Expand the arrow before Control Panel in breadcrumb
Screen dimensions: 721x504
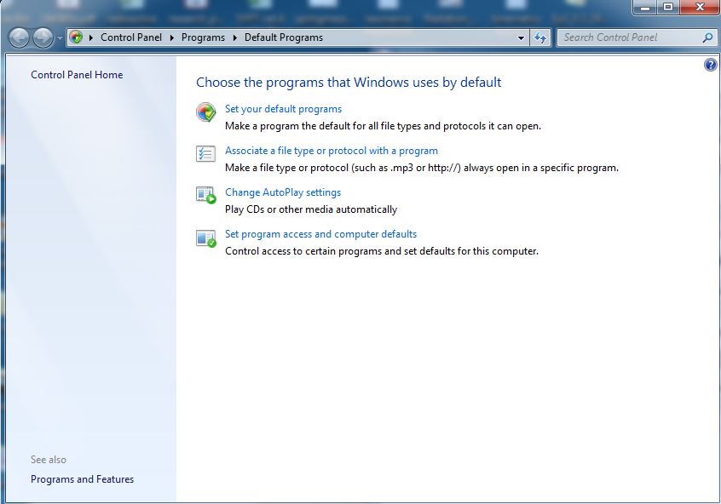90,37
